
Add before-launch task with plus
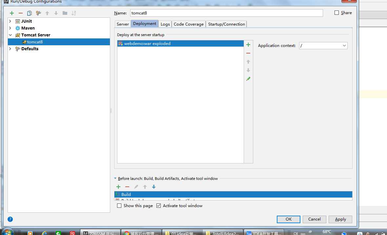[118, 187]
